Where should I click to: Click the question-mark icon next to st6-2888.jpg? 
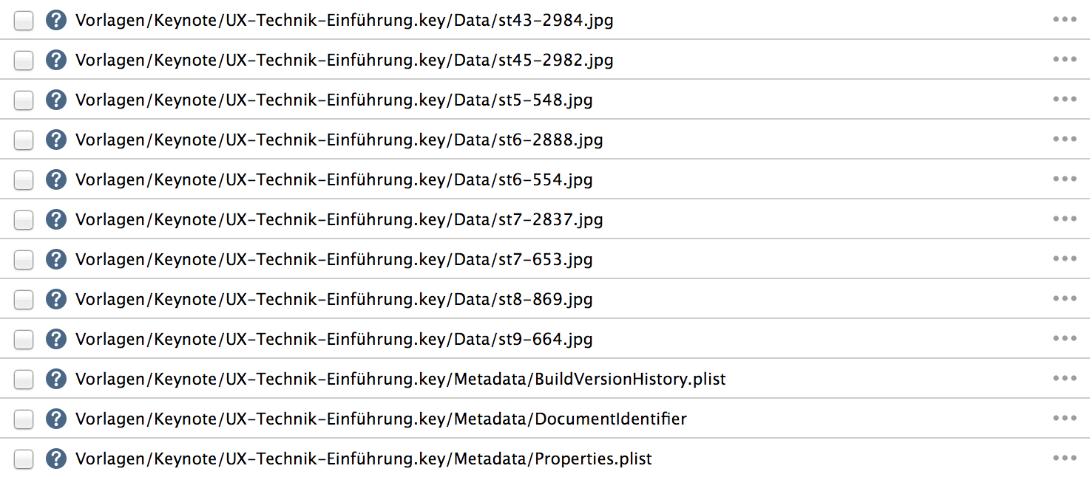pyautogui.click(x=56, y=140)
